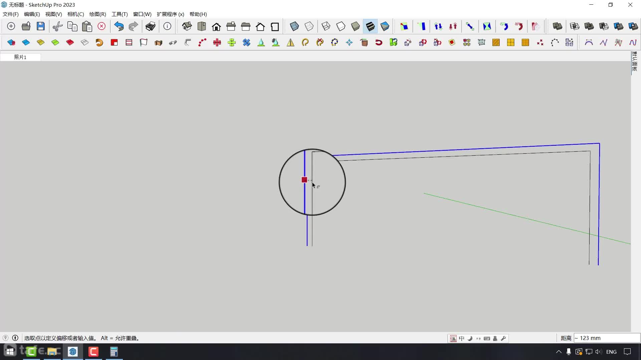Open SketchUp from the taskbar
The image size is (641, 360).
pos(73,352)
